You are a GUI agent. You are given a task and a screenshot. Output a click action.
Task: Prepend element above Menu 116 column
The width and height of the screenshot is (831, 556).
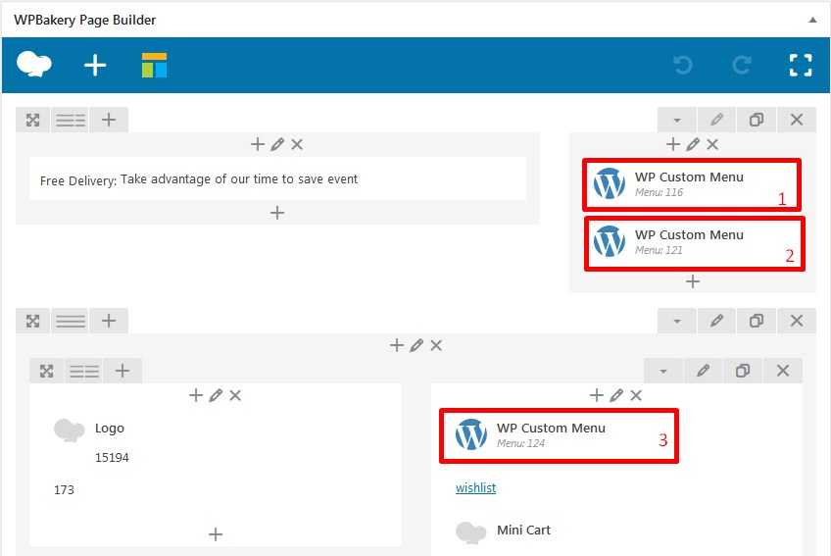pyautogui.click(x=673, y=144)
